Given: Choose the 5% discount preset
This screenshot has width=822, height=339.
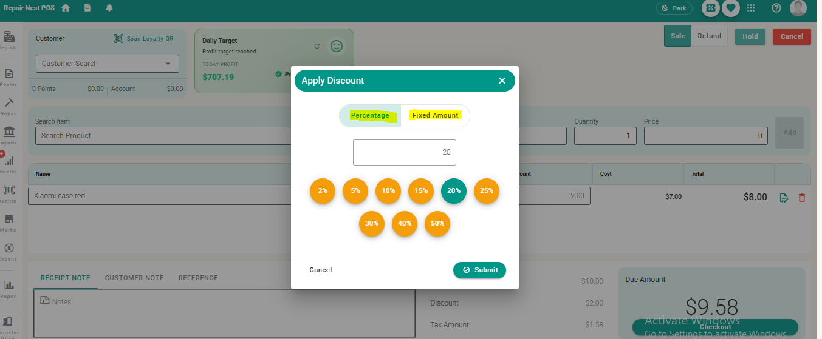Looking at the screenshot, I should (x=355, y=190).
